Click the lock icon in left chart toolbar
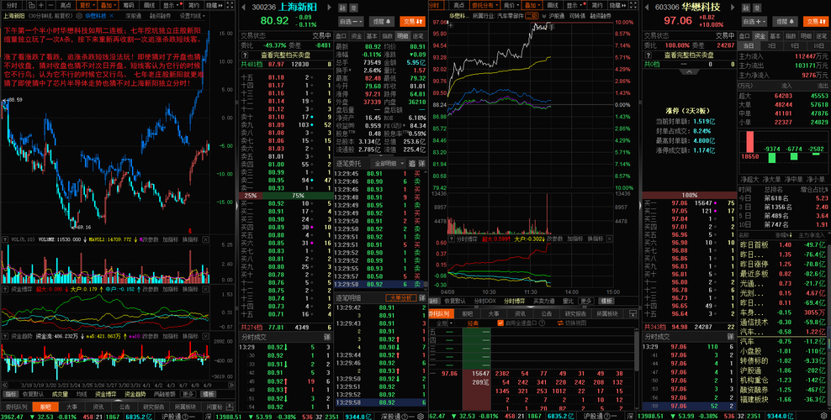Image resolution: width=831 pixels, height=420 pixels. coord(31,5)
